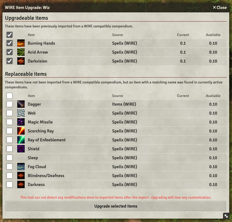The height and width of the screenshot is (222, 232).
Task: Click the Blindness/Deafness eye icon
Action: click(21, 176)
